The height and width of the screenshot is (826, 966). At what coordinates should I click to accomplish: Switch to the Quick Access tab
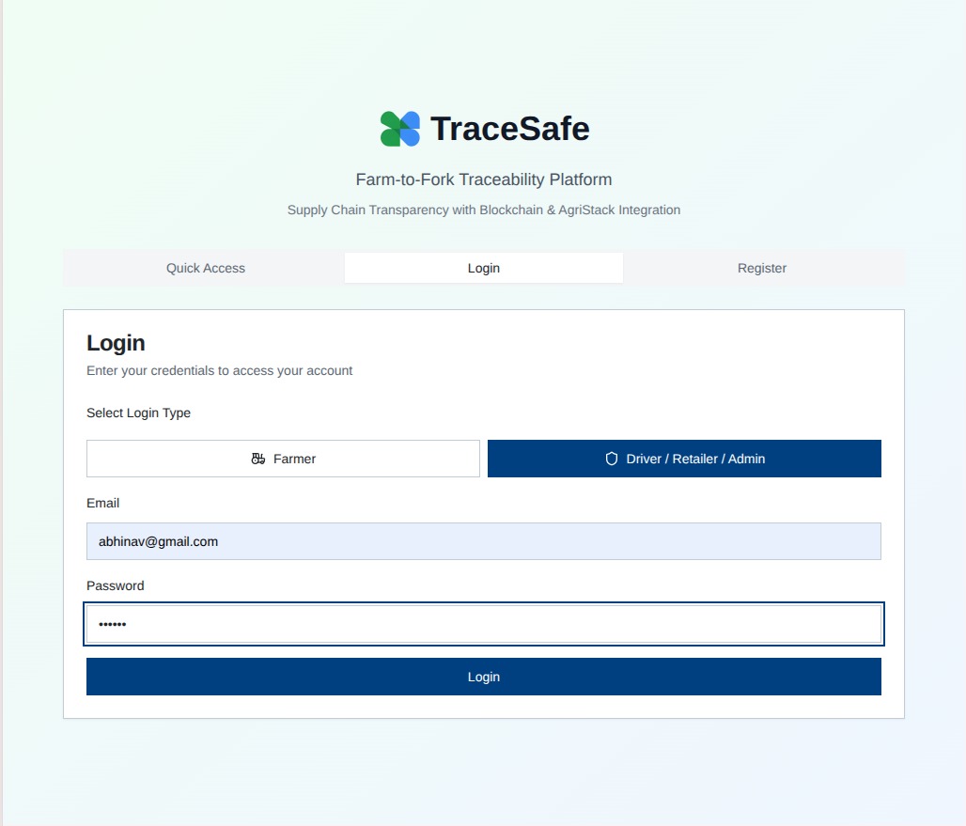pyautogui.click(x=205, y=268)
